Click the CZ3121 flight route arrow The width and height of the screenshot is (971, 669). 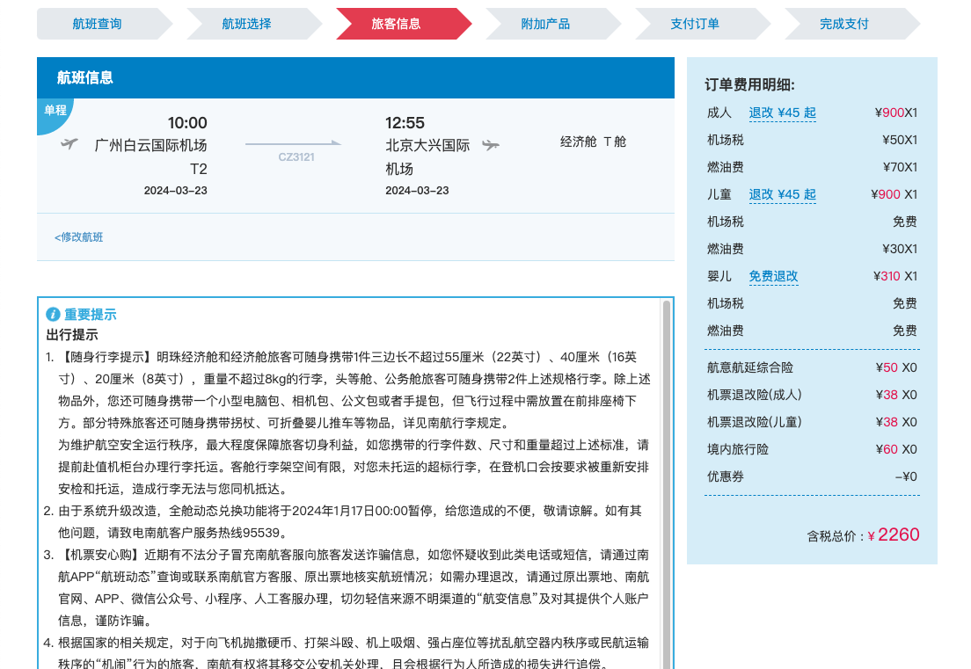click(293, 143)
